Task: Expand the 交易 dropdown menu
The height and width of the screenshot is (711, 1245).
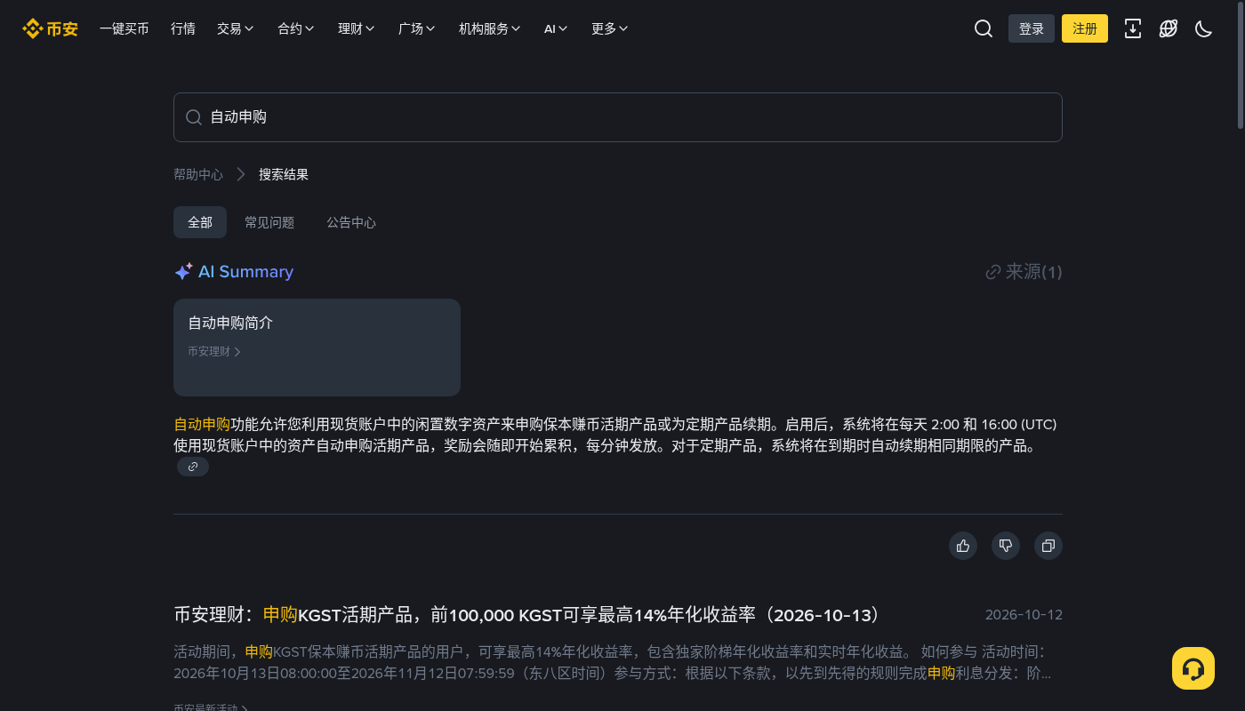Action: (x=236, y=28)
